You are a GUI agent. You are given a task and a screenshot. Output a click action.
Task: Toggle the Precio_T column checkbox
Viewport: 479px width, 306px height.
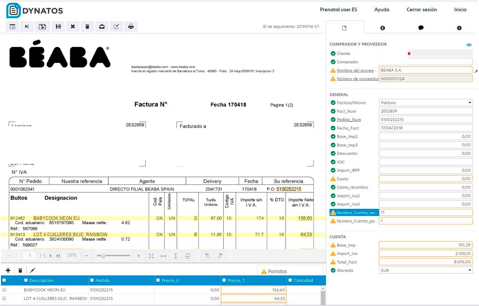pos(224,280)
